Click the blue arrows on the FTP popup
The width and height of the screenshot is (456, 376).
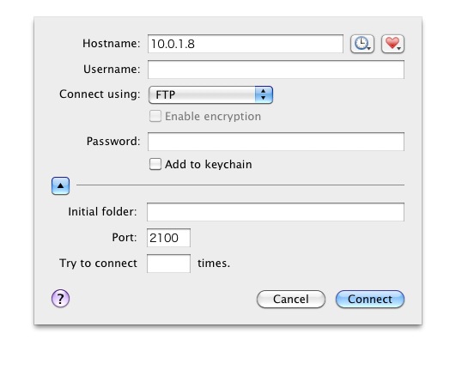(264, 94)
